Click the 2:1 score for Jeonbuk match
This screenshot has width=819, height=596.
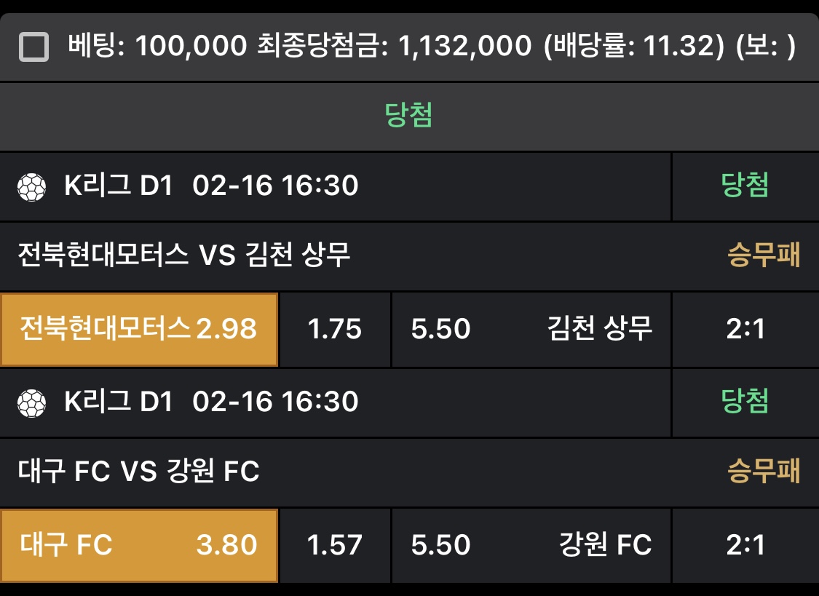(745, 329)
